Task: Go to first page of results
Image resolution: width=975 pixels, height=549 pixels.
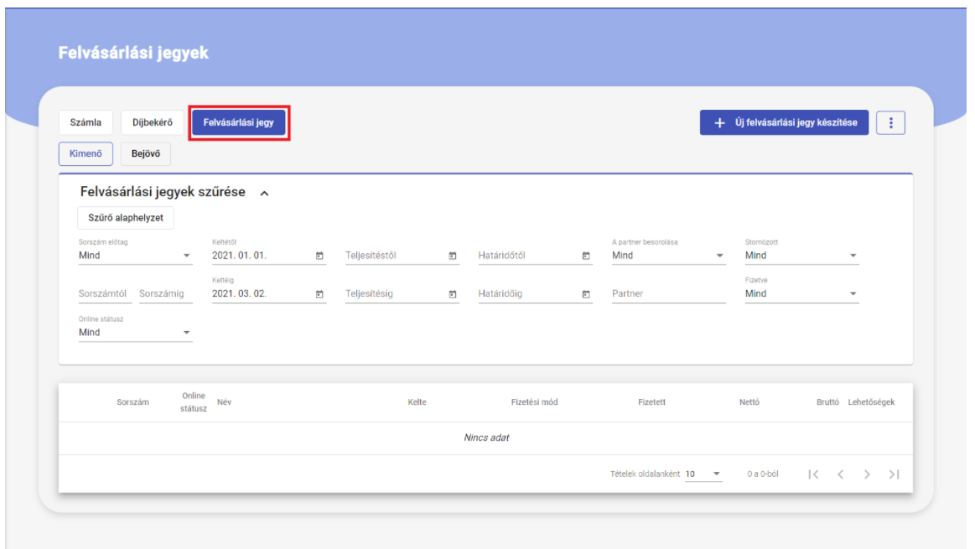Action: (813, 474)
